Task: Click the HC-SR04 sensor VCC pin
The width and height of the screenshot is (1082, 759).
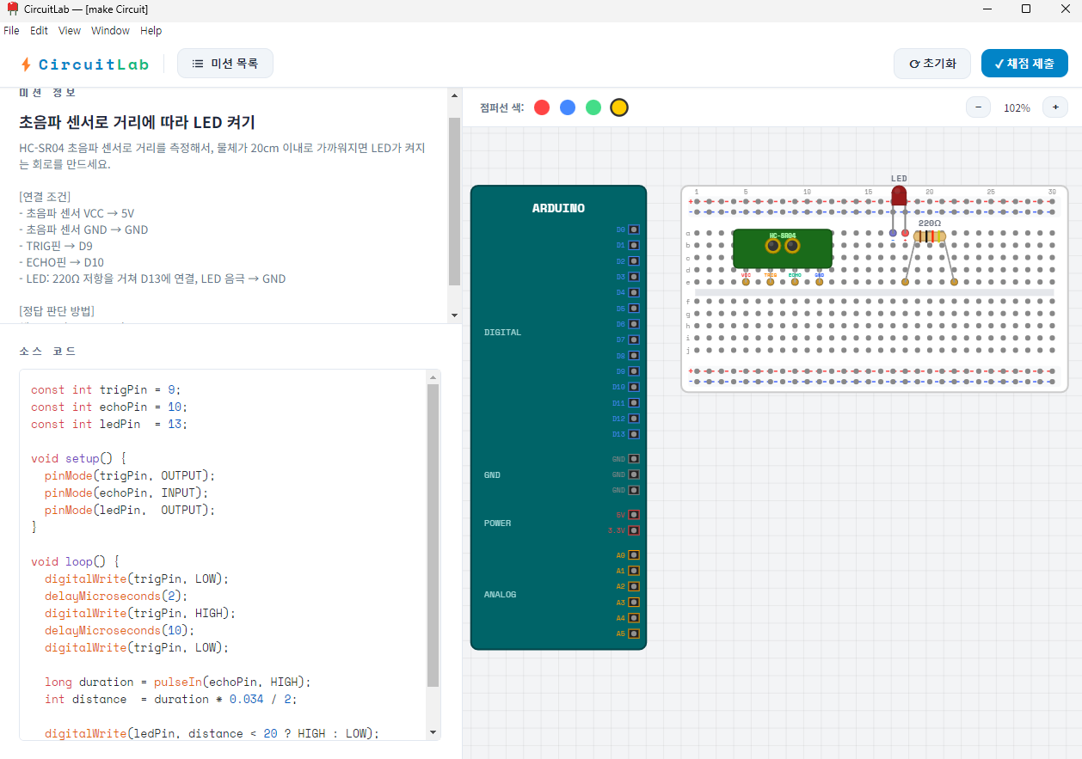Action: 746,282
